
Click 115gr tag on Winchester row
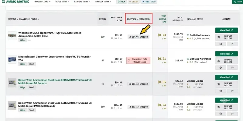22,40
